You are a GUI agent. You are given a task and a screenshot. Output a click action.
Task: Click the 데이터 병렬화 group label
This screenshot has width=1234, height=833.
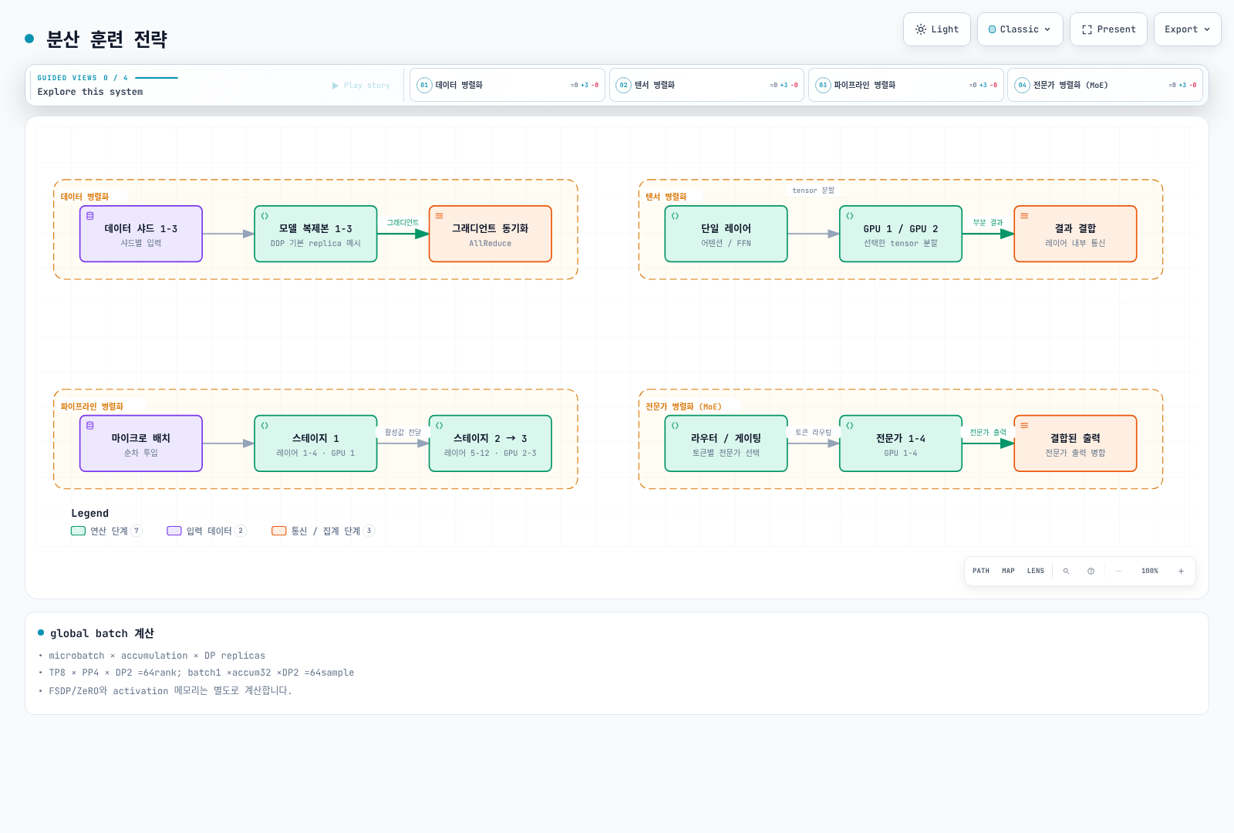pos(85,197)
